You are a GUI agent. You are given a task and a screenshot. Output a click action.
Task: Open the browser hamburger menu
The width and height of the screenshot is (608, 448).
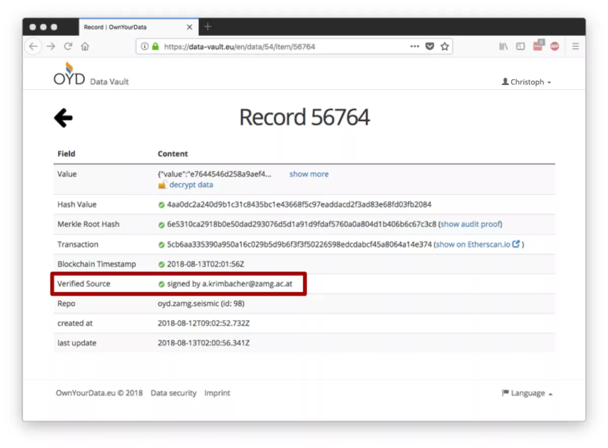pyautogui.click(x=576, y=47)
